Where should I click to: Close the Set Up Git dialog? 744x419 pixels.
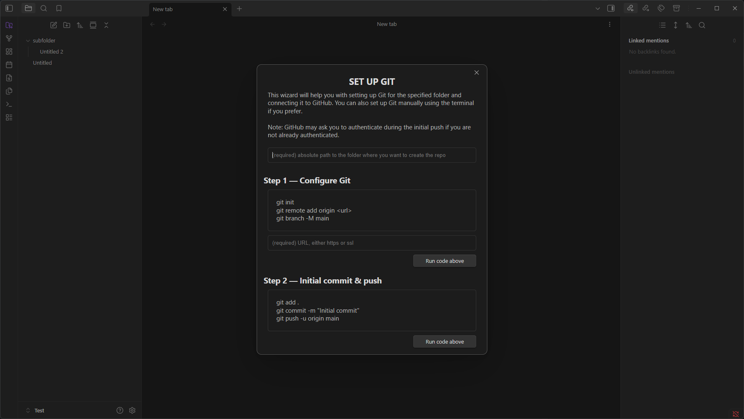(x=477, y=73)
